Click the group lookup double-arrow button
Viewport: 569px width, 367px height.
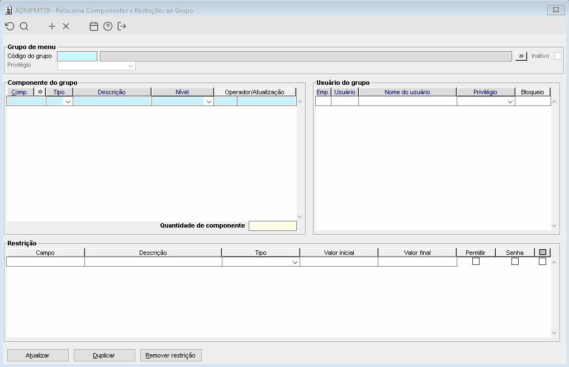click(x=521, y=56)
